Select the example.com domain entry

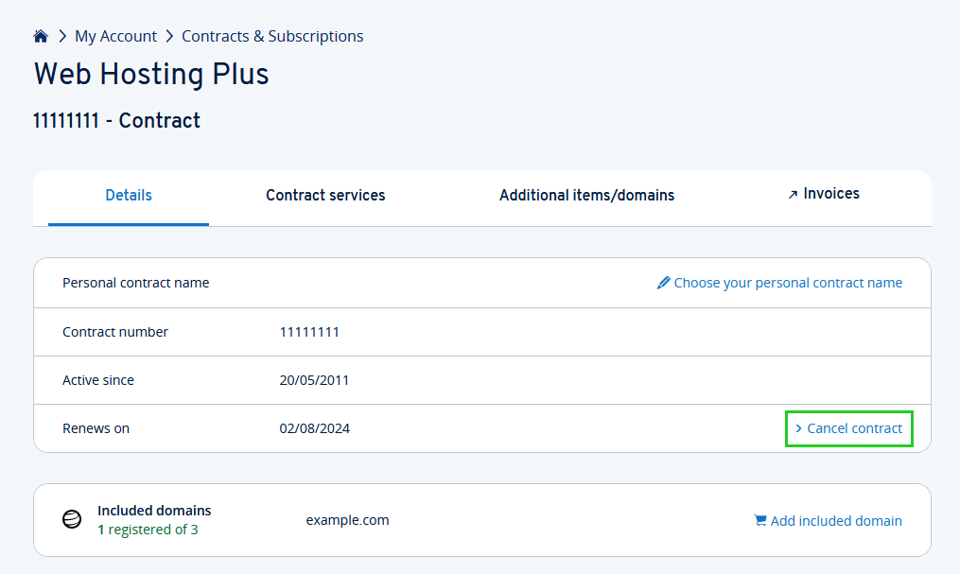347,519
